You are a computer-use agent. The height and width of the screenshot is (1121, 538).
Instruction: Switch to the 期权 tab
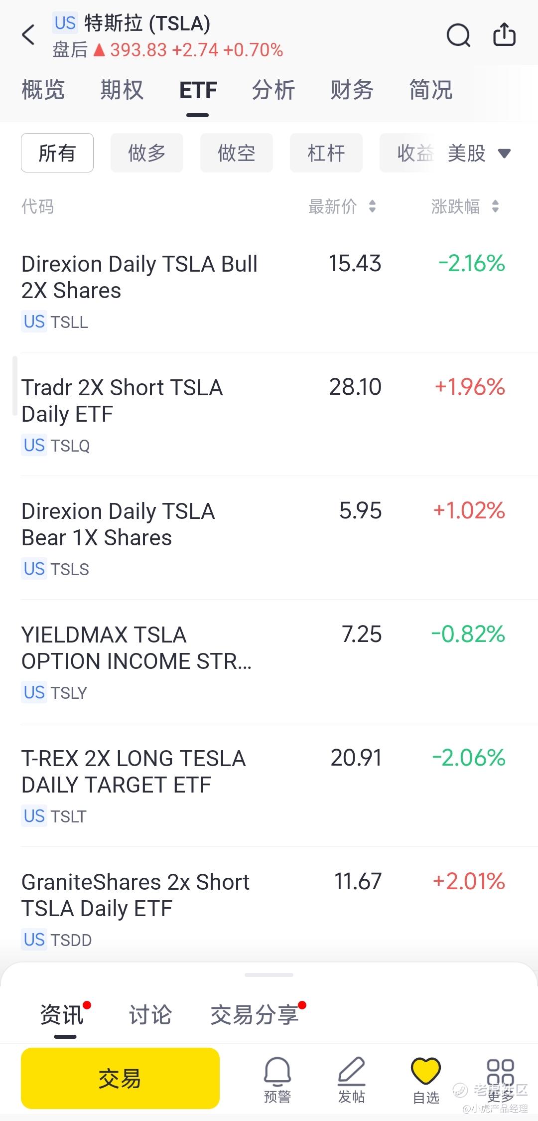tap(122, 91)
